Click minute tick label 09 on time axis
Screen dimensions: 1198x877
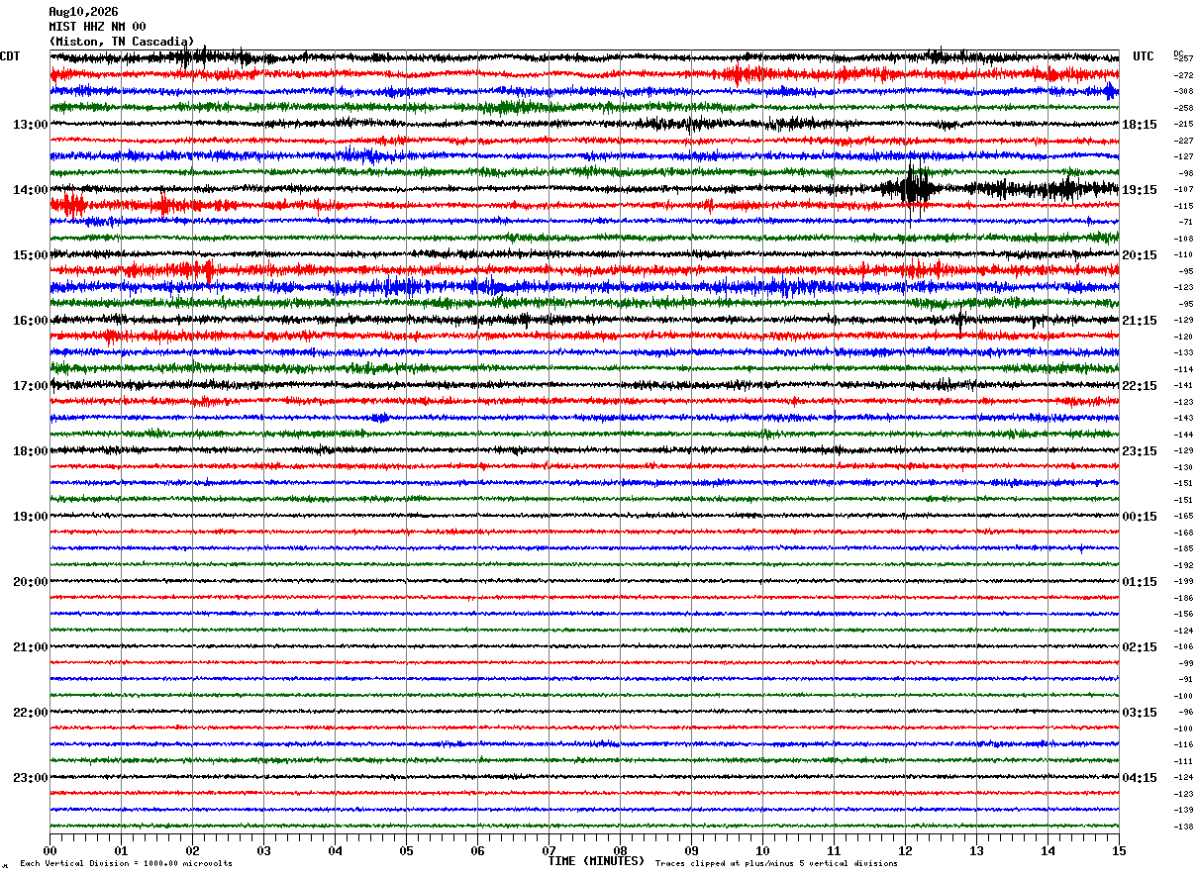point(691,850)
